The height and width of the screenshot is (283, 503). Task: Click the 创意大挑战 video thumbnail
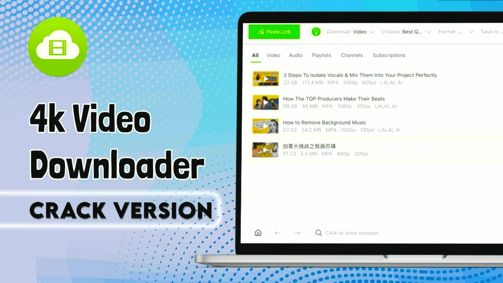(265, 150)
